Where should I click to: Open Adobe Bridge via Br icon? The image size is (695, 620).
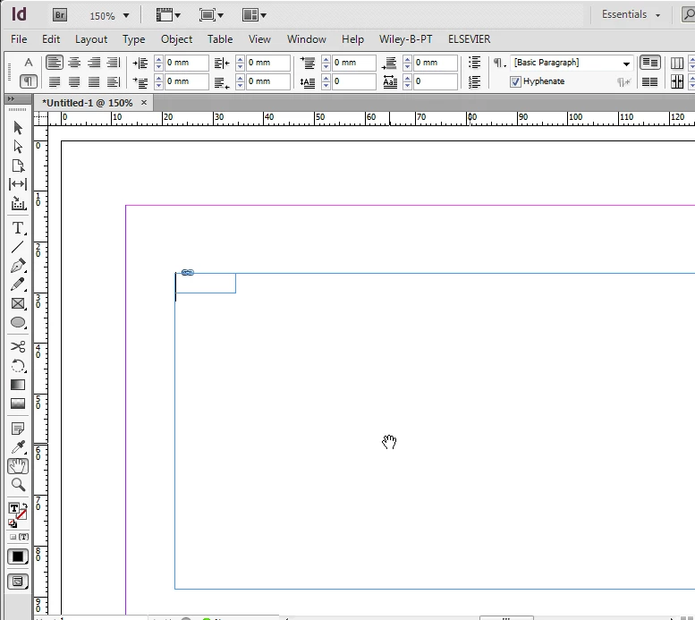pyautogui.click(x=59, y=15)
